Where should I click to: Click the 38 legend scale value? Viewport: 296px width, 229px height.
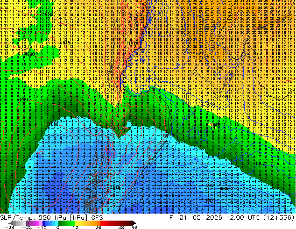(121, 227)
